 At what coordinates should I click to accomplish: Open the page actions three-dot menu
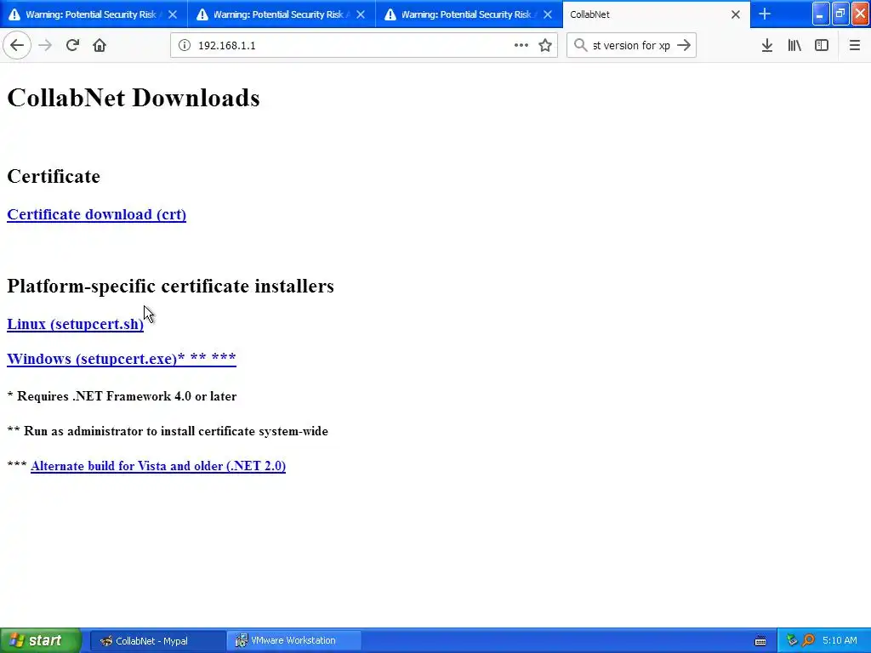pyautogui.click(x=521, y=46)
